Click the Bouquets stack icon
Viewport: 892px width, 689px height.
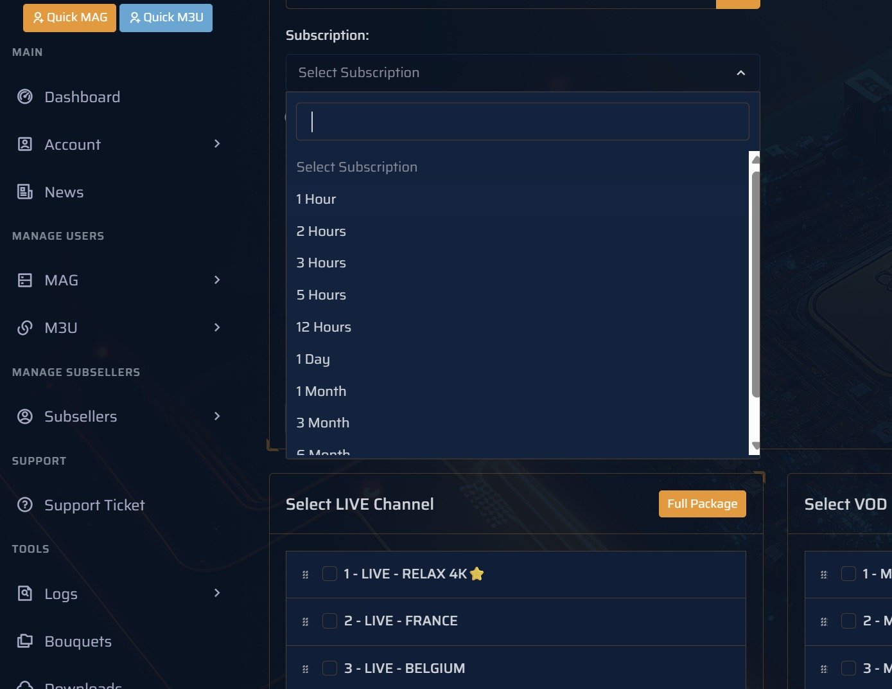(x=25, y=641)
